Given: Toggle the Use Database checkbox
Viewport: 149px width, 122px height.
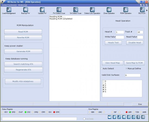Looking at the screenshot, I should 84,119.
